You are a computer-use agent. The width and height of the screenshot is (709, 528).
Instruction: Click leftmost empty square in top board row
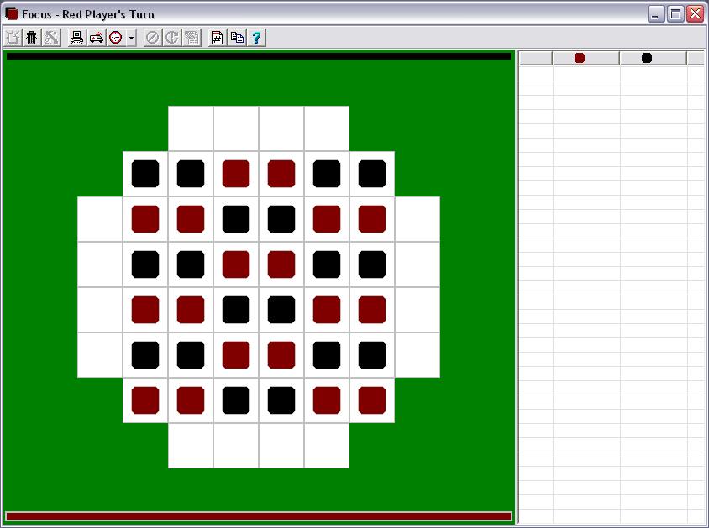coord(191,128)
